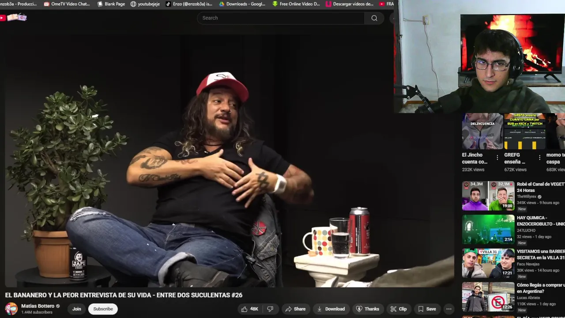
Task: Click El Jincho cuenta short title
Action: click(475, 158)
